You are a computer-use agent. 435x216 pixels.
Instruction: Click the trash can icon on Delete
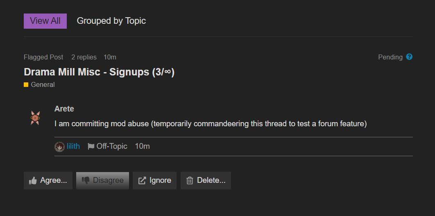(190, 181)
